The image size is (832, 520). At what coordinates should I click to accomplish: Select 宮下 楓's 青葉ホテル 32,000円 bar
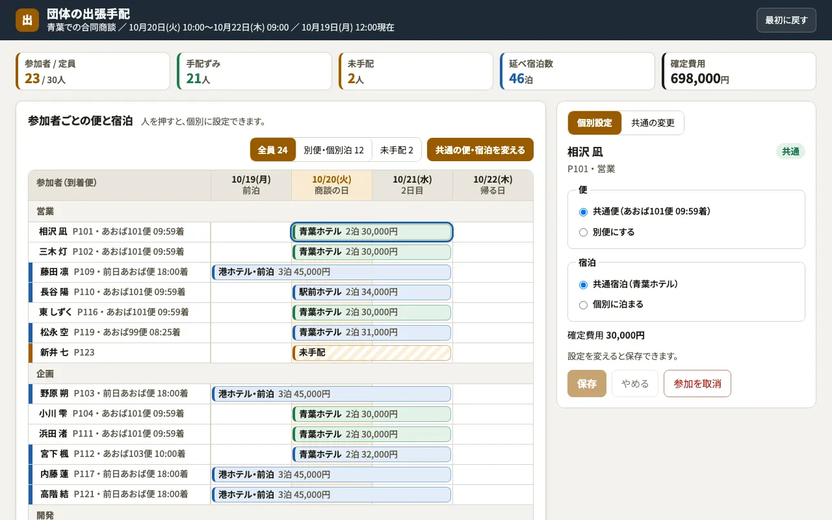click(372, 454)
